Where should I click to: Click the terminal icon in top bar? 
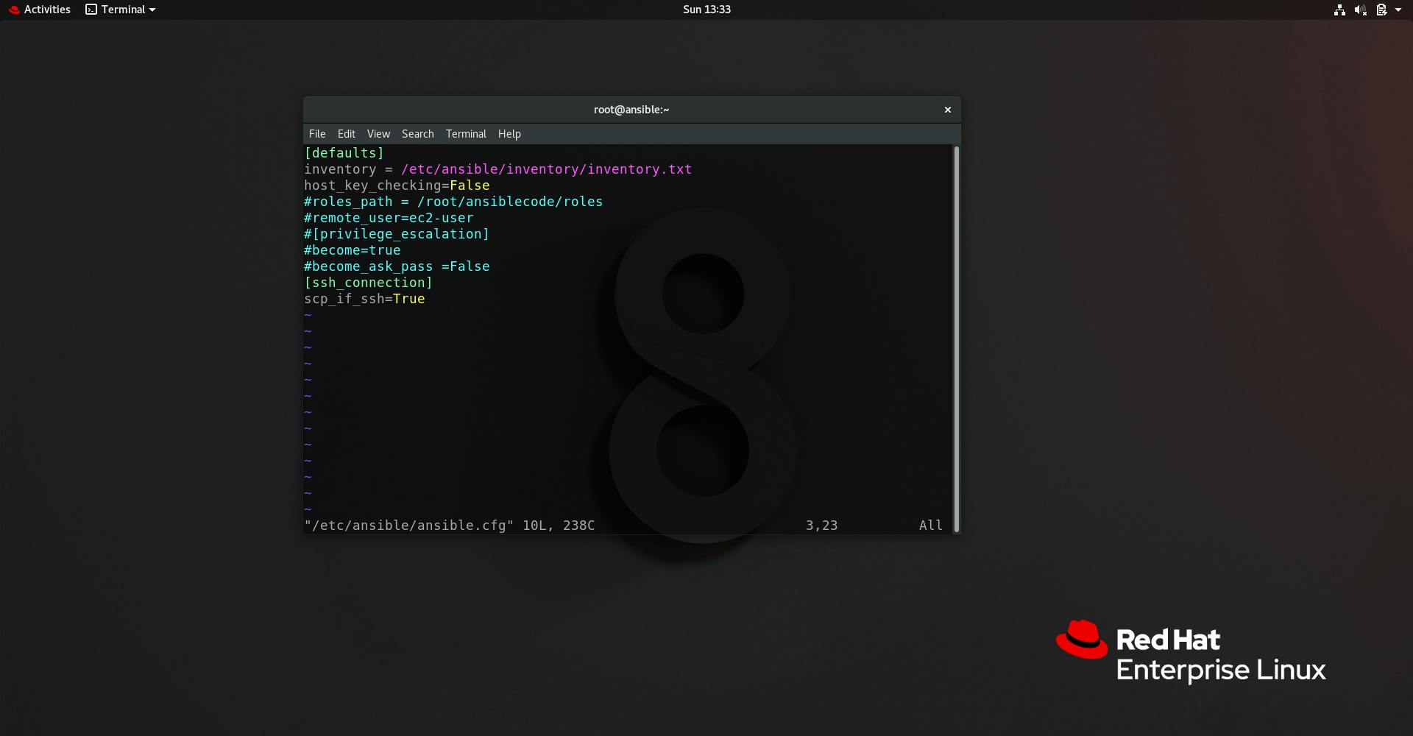91,10
